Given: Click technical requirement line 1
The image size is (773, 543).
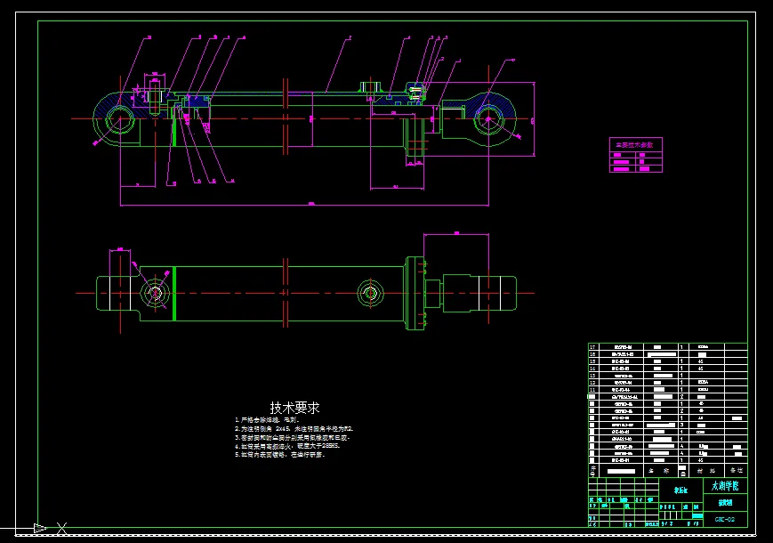Looking at the screenshot, I should click(x=267, y=420).
